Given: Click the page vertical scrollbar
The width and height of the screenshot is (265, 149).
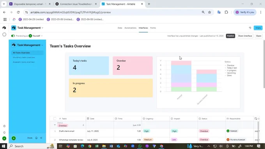Looking at the screenshot, I should click(264, 64).
